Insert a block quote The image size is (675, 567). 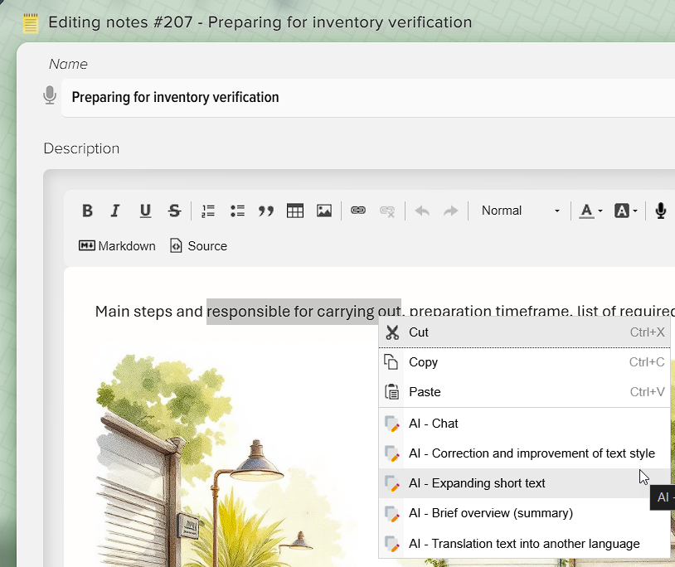tap(266, 211)
